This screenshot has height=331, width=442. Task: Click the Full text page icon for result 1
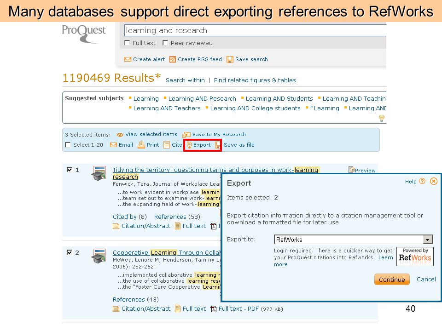(178, 226)
